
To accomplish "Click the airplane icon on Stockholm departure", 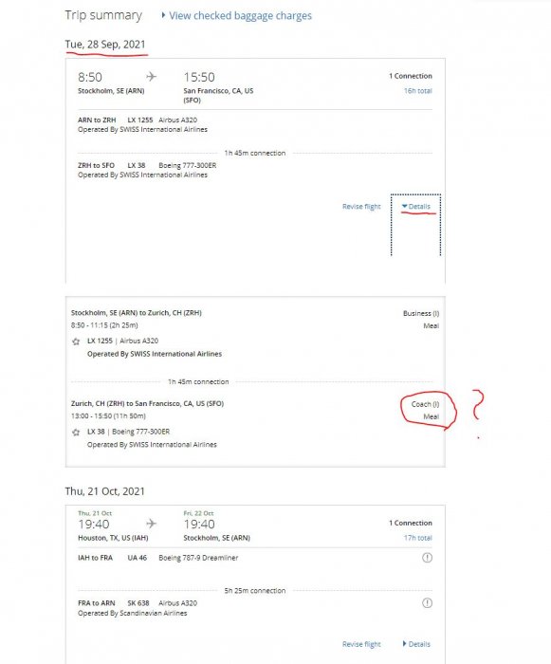I will (151, 77).
